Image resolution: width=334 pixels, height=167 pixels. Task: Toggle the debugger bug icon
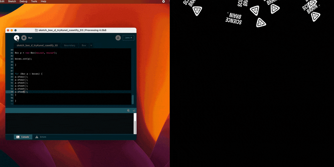[x=118, y=38]
